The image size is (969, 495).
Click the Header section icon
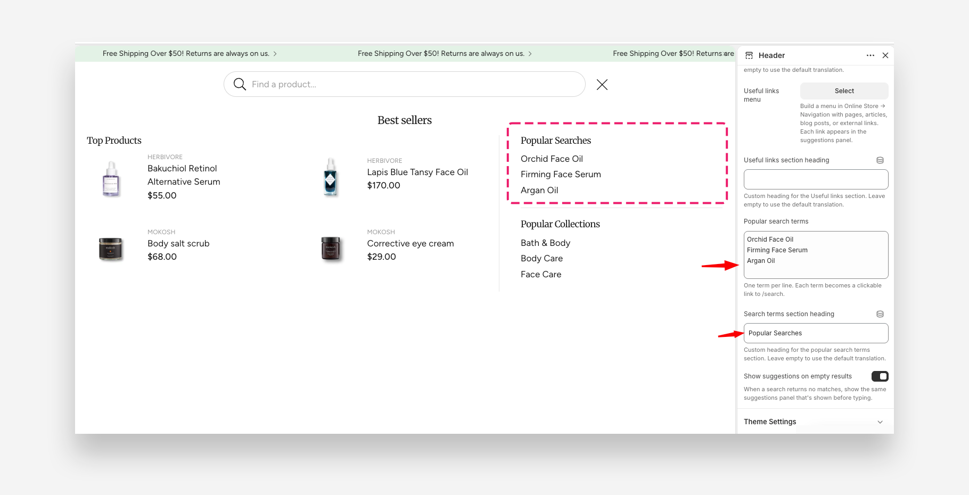coord(749,55)
